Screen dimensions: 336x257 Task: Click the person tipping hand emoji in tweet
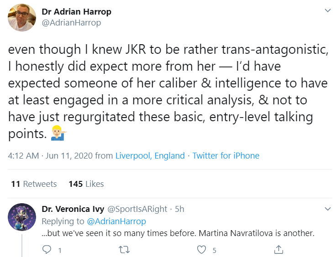pos(59,133)
